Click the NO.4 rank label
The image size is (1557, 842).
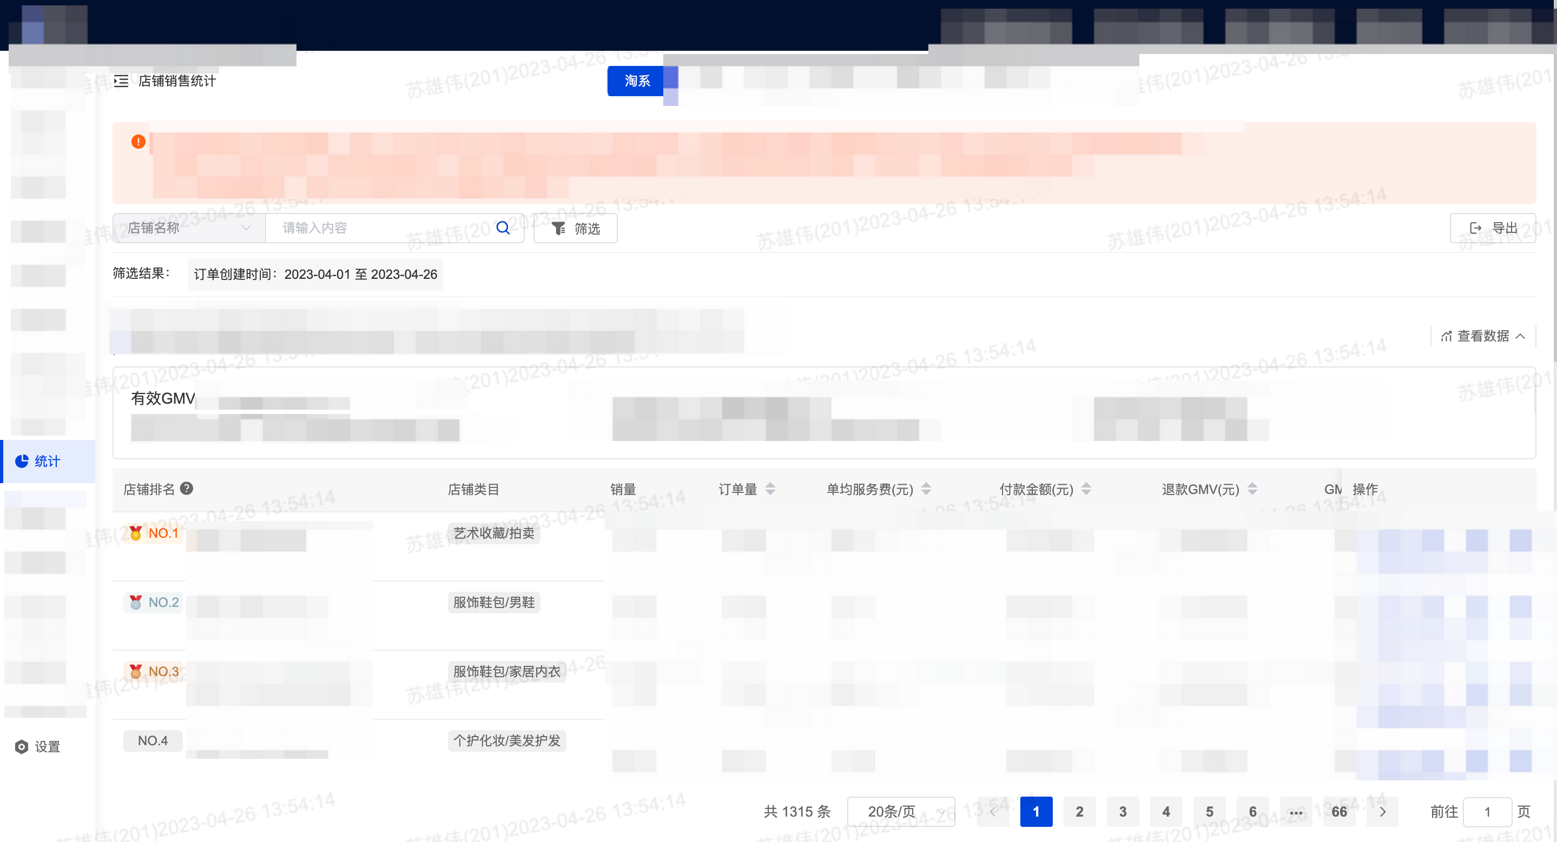(153, 740)
